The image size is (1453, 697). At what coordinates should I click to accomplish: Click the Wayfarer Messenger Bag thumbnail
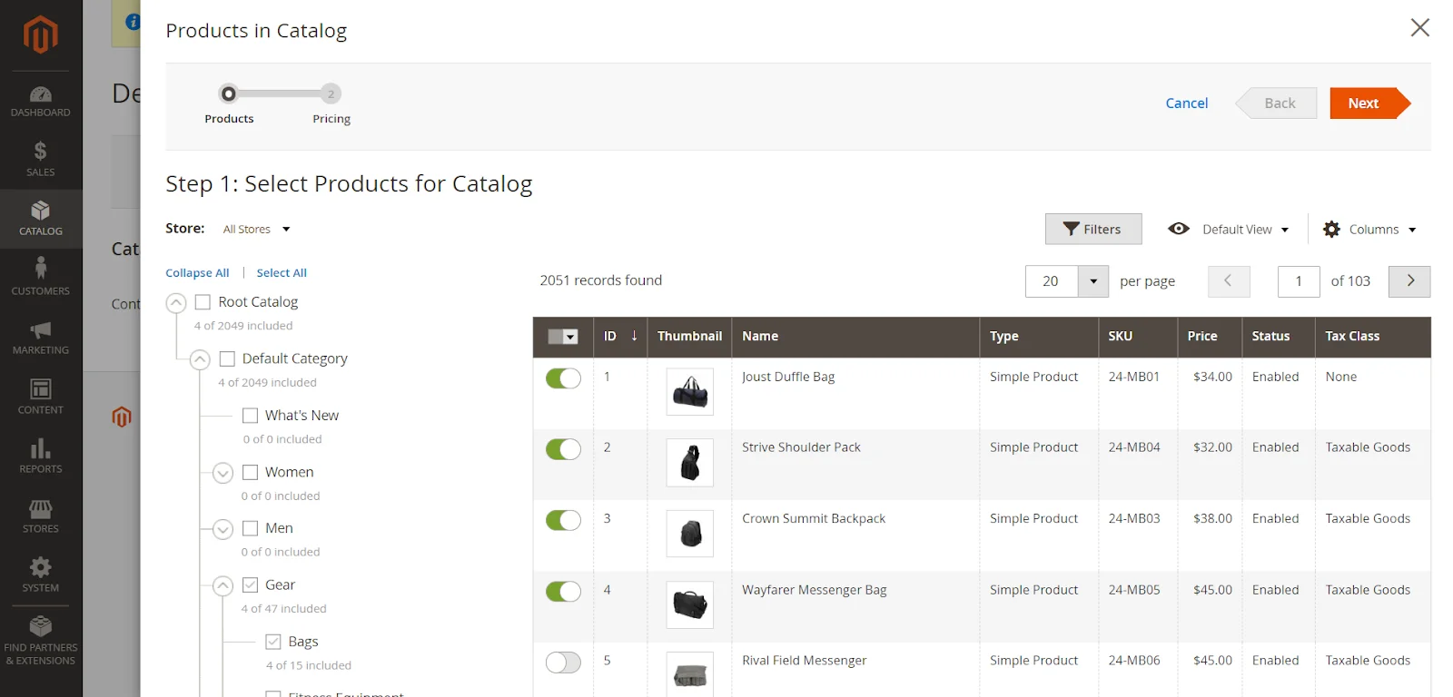(x=690, y=604)
